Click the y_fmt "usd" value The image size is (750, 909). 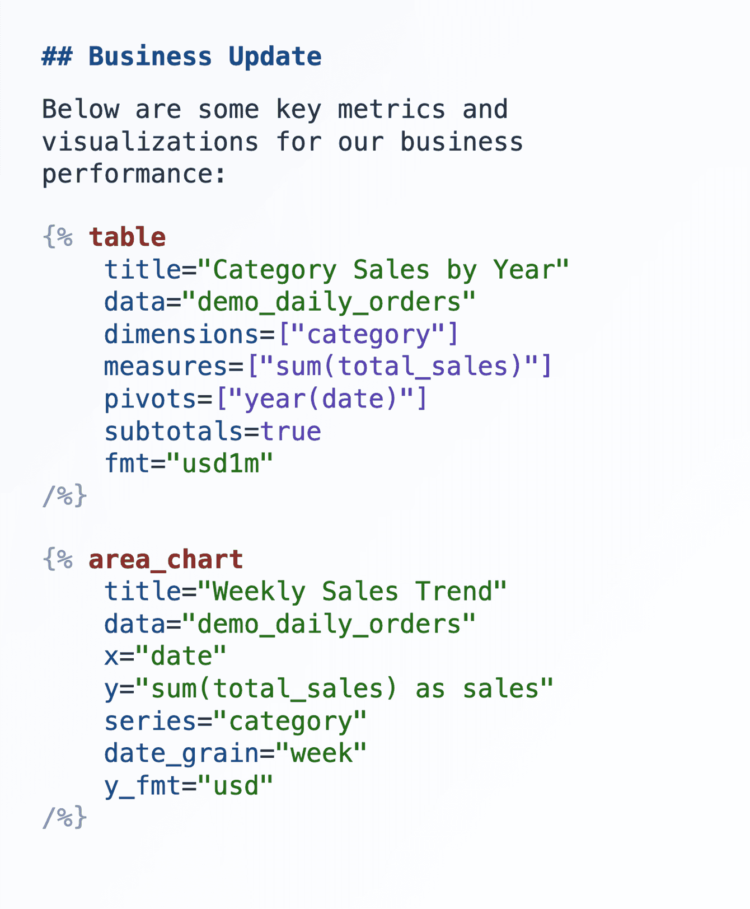point(236,786)
